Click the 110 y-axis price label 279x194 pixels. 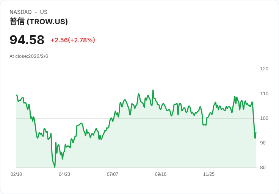[x=264, y=94]
